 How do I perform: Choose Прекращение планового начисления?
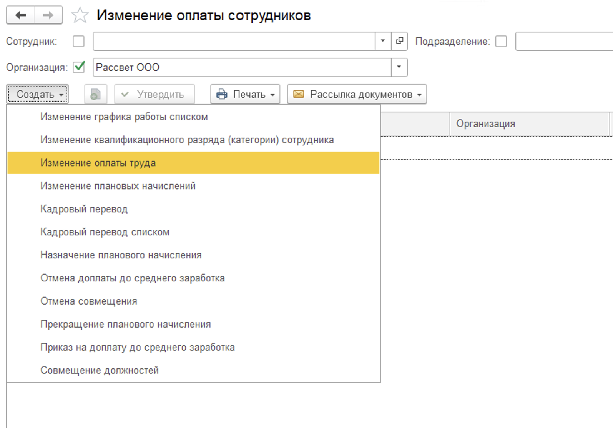193,325
